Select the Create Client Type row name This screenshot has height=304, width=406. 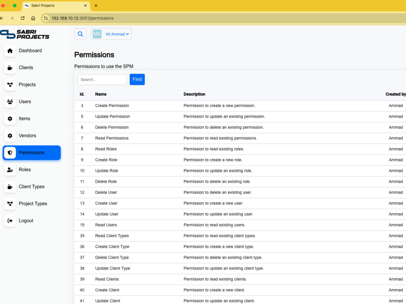(112, 246)
